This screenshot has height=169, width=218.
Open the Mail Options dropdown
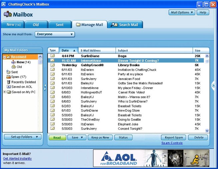click(x=182, y=13)
